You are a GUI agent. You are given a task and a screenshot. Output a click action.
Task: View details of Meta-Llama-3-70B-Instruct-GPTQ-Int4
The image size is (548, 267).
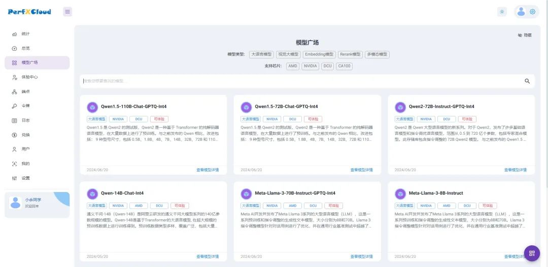[x=362, y=256]
